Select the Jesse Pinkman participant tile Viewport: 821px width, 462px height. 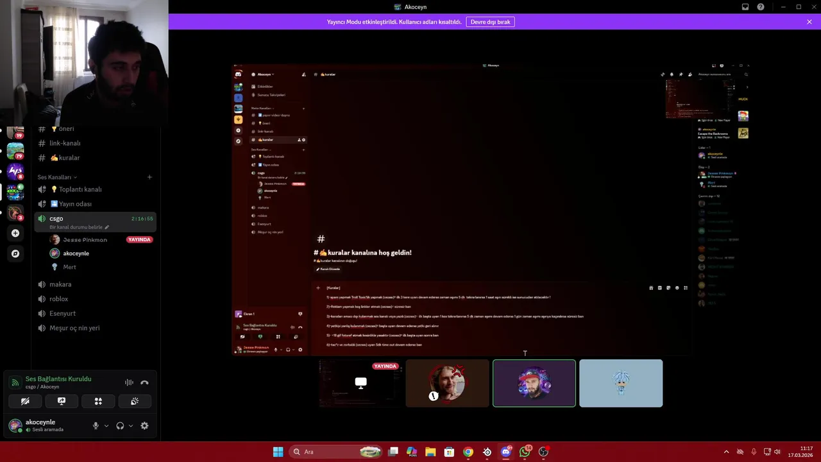click(x=448, y=383)
